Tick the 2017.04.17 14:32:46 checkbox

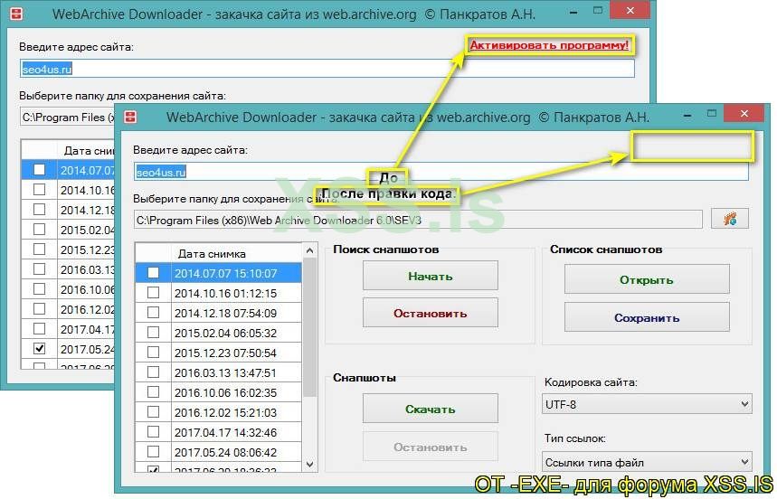[x=153, y=432]
